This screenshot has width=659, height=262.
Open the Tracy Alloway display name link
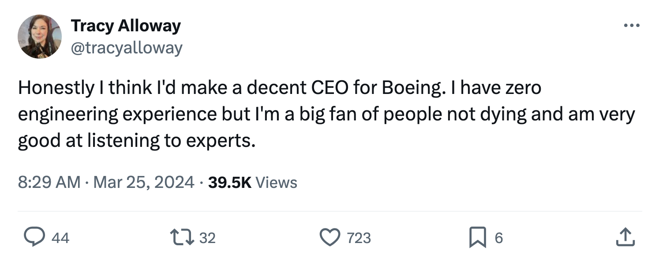click(126, 26)
